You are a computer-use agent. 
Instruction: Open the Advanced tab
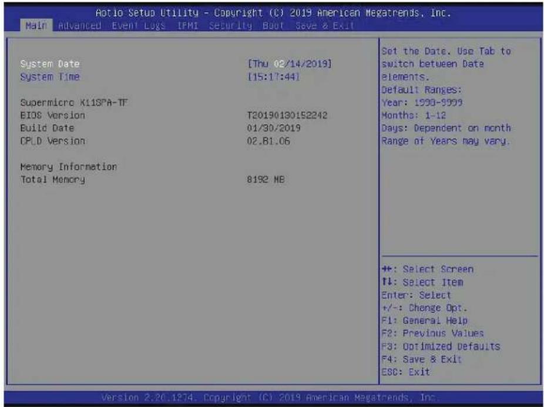[x=80, y=26]
